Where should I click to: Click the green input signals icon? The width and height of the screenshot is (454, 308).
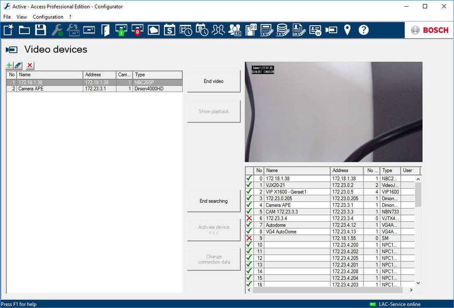pyautogui.click(x=121, y=30)
